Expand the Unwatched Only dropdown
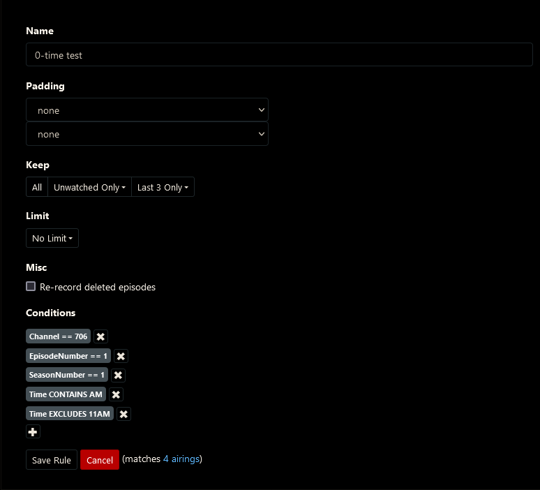This screenshot has height=490, width=540. [89, 187]
